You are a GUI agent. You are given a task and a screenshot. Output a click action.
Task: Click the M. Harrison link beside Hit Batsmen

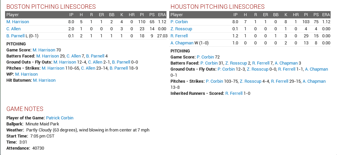tap(44, 80)
